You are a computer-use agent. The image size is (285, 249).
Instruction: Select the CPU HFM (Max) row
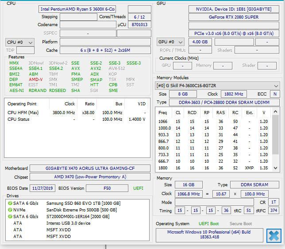tap(77, 113)
